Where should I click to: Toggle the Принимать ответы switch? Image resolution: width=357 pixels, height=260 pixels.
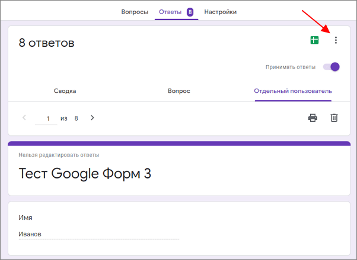click(x=332, y=67)
